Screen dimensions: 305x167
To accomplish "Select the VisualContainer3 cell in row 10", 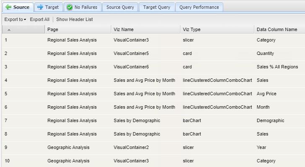I will point(131,161).
